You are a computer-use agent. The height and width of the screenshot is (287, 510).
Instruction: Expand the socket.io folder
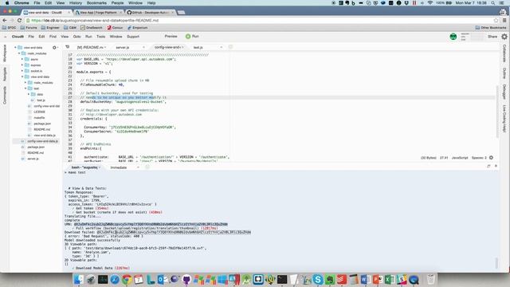22,71
